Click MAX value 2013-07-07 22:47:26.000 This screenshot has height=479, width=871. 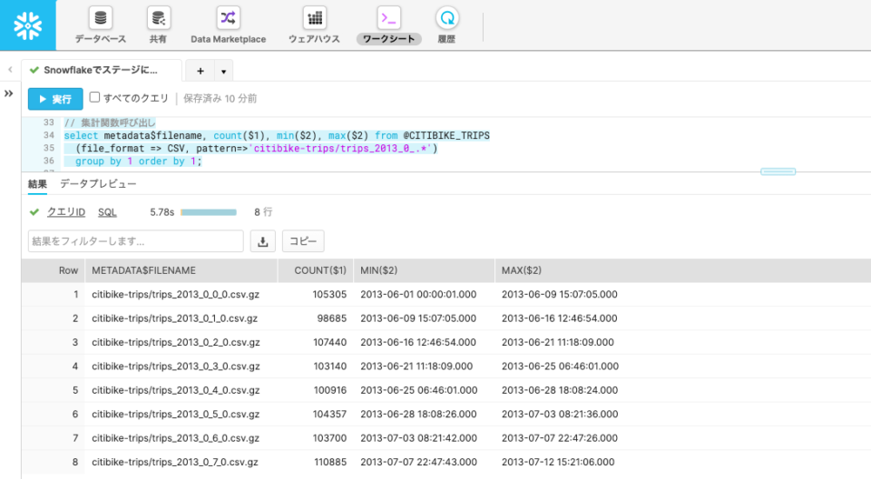560,438
